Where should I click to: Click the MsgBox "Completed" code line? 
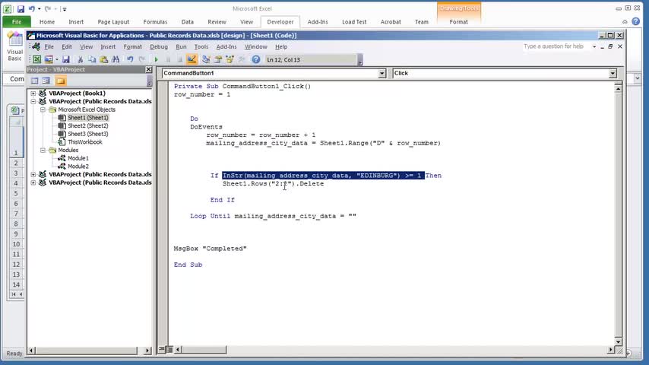coord(210,249)
